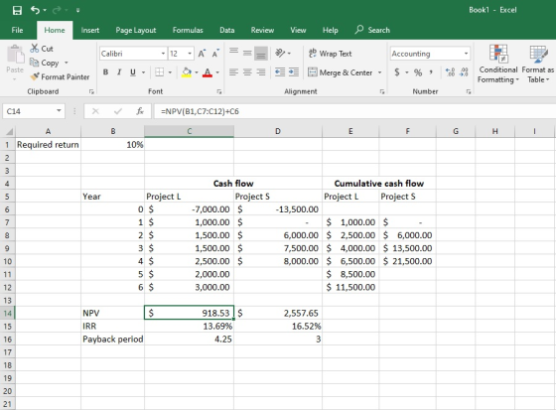Open Conditional Formatting menu
This screenshot has height=410, width=556.
[497, 64]
